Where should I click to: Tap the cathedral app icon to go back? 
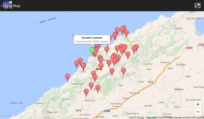click(7, 6)
